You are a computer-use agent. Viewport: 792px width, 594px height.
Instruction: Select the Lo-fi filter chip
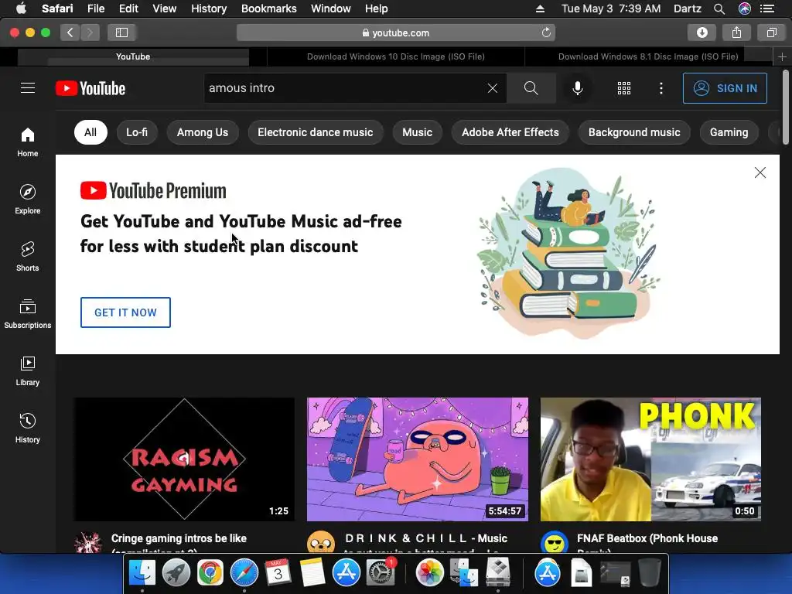[x=137, y=132]
